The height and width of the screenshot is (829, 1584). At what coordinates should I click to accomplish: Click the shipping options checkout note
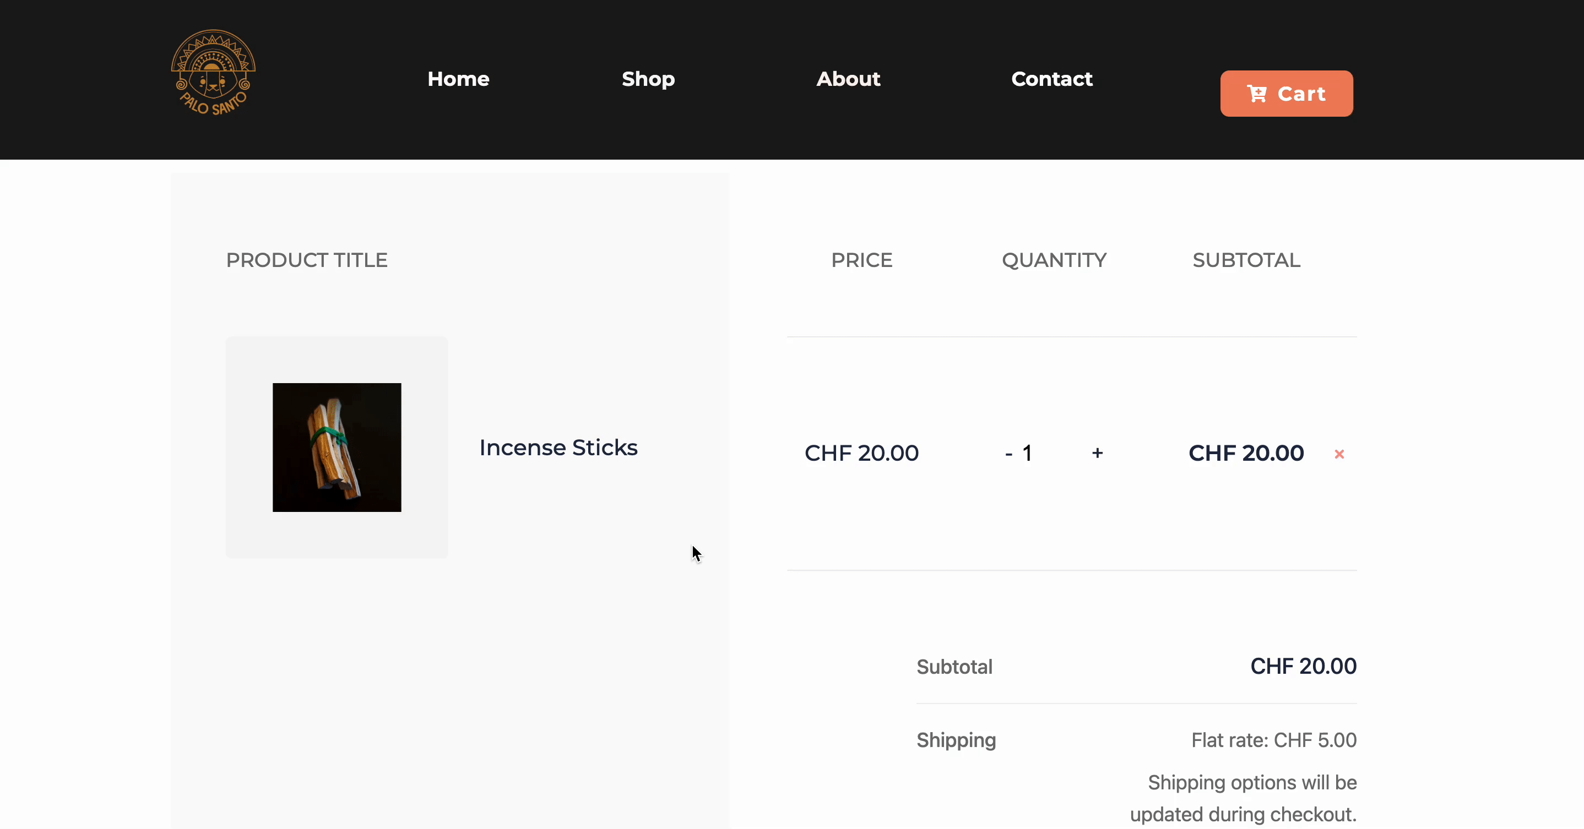pyautogui.click(x=1243, y=798)
